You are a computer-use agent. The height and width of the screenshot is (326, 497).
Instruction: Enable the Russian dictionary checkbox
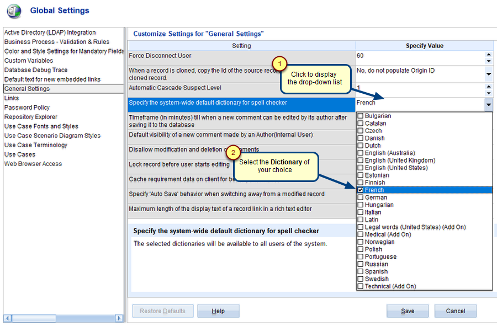tap(361, 264)
